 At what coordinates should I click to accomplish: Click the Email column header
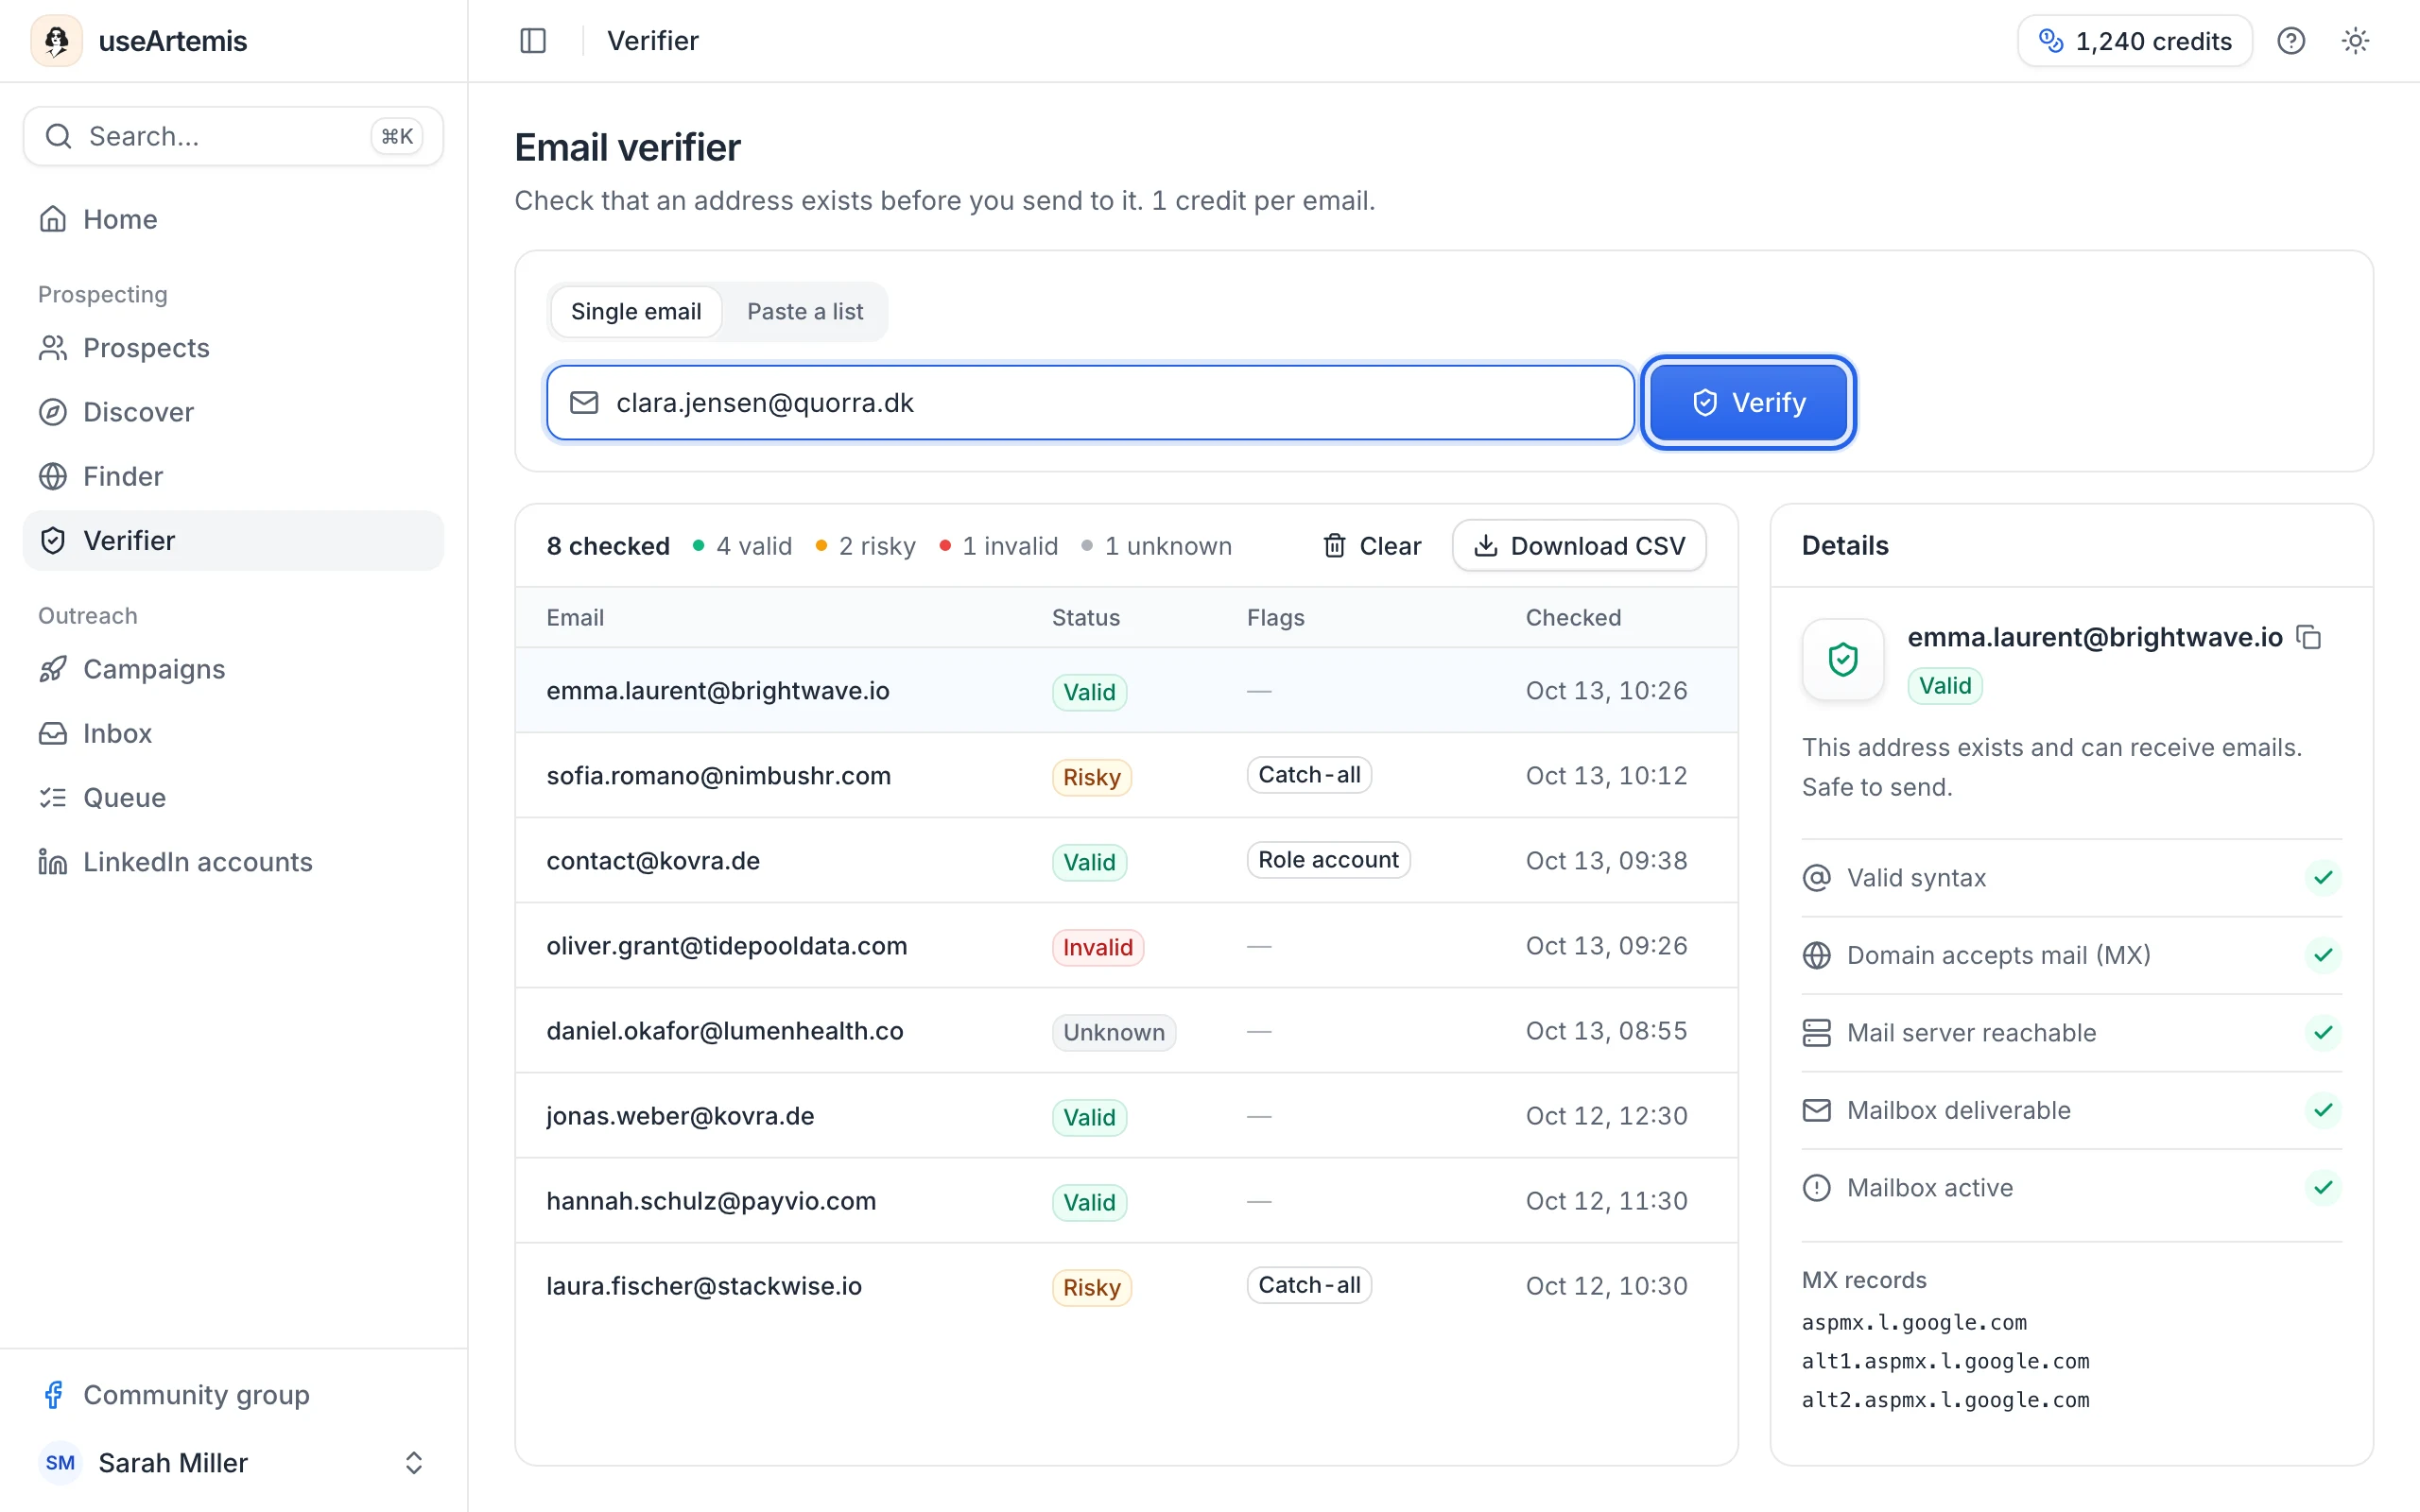click(575, 617)
